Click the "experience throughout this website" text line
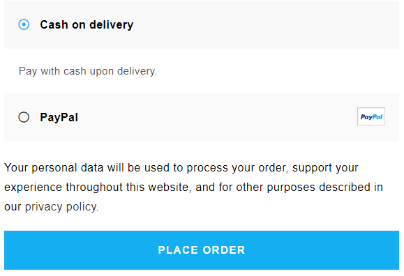The image size is (404, 276). pos(96,187)
